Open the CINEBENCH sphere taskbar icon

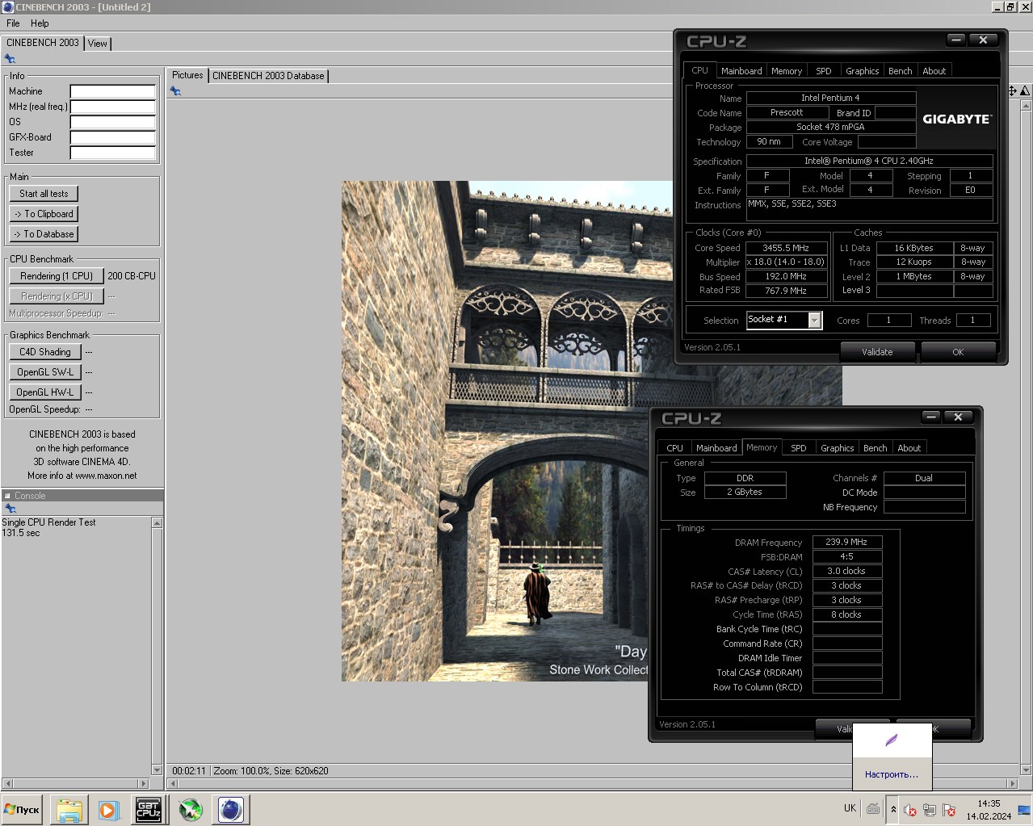click(231, 810)
